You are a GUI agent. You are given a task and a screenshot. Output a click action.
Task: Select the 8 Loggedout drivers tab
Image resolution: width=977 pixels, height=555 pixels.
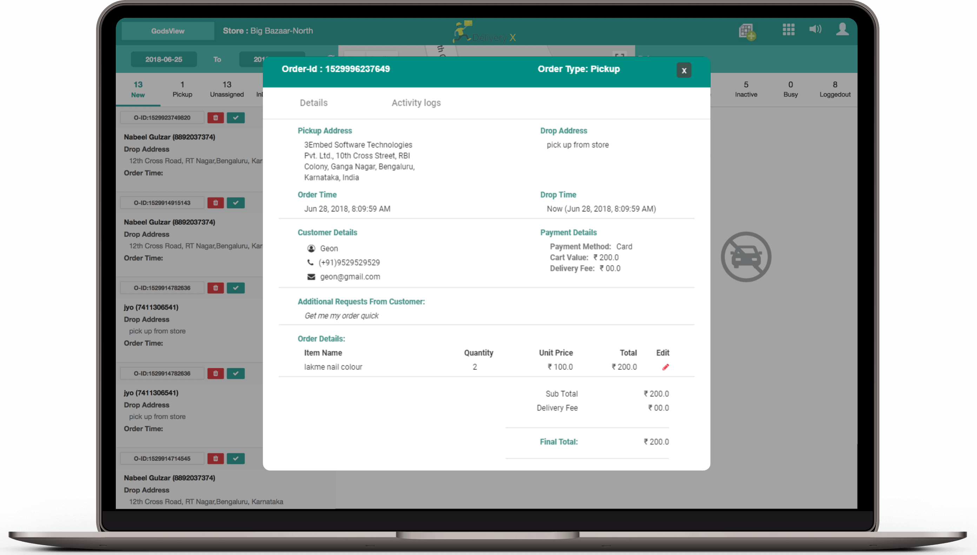[x=835, y=89]
